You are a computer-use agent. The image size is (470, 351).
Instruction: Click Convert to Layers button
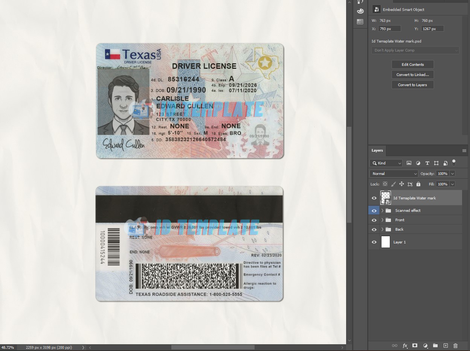(413, 85)
